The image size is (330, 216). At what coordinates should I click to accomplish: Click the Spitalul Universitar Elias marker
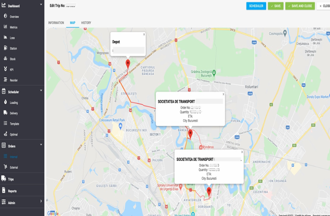[x=180, y=186]
